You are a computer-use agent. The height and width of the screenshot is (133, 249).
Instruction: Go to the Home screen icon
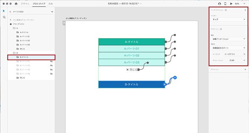point(16,3)
